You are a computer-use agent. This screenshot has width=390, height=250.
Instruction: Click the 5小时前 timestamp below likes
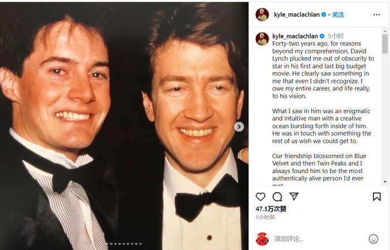click(x=263, y=217)
